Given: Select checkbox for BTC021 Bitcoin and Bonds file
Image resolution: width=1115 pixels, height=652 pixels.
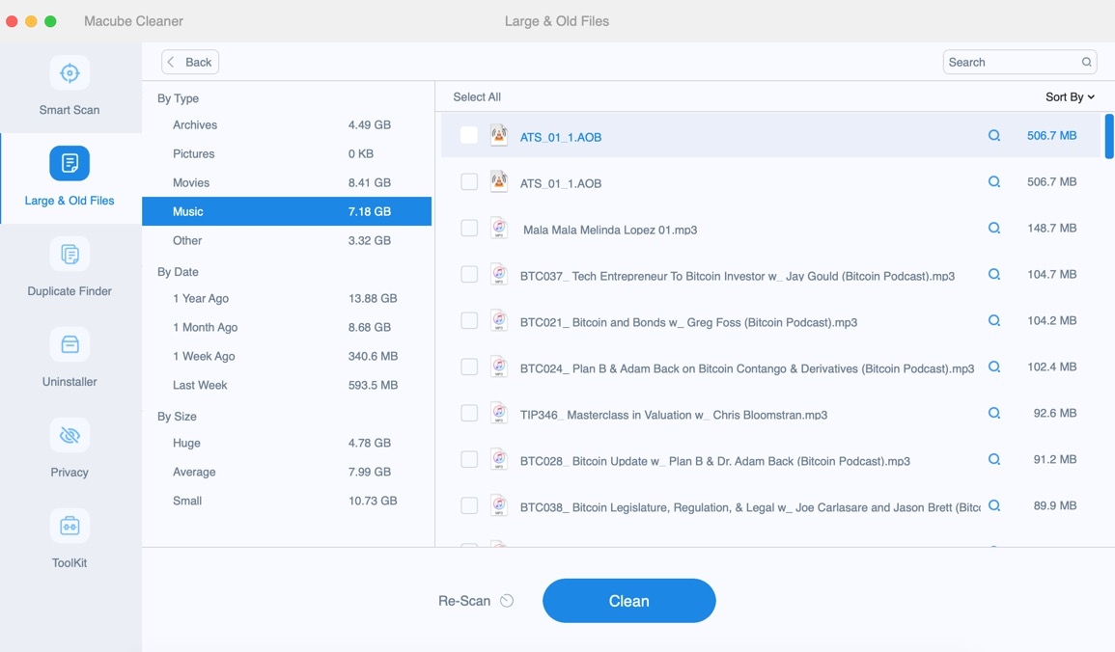Looking at the screenshot, I should point(468,320).
